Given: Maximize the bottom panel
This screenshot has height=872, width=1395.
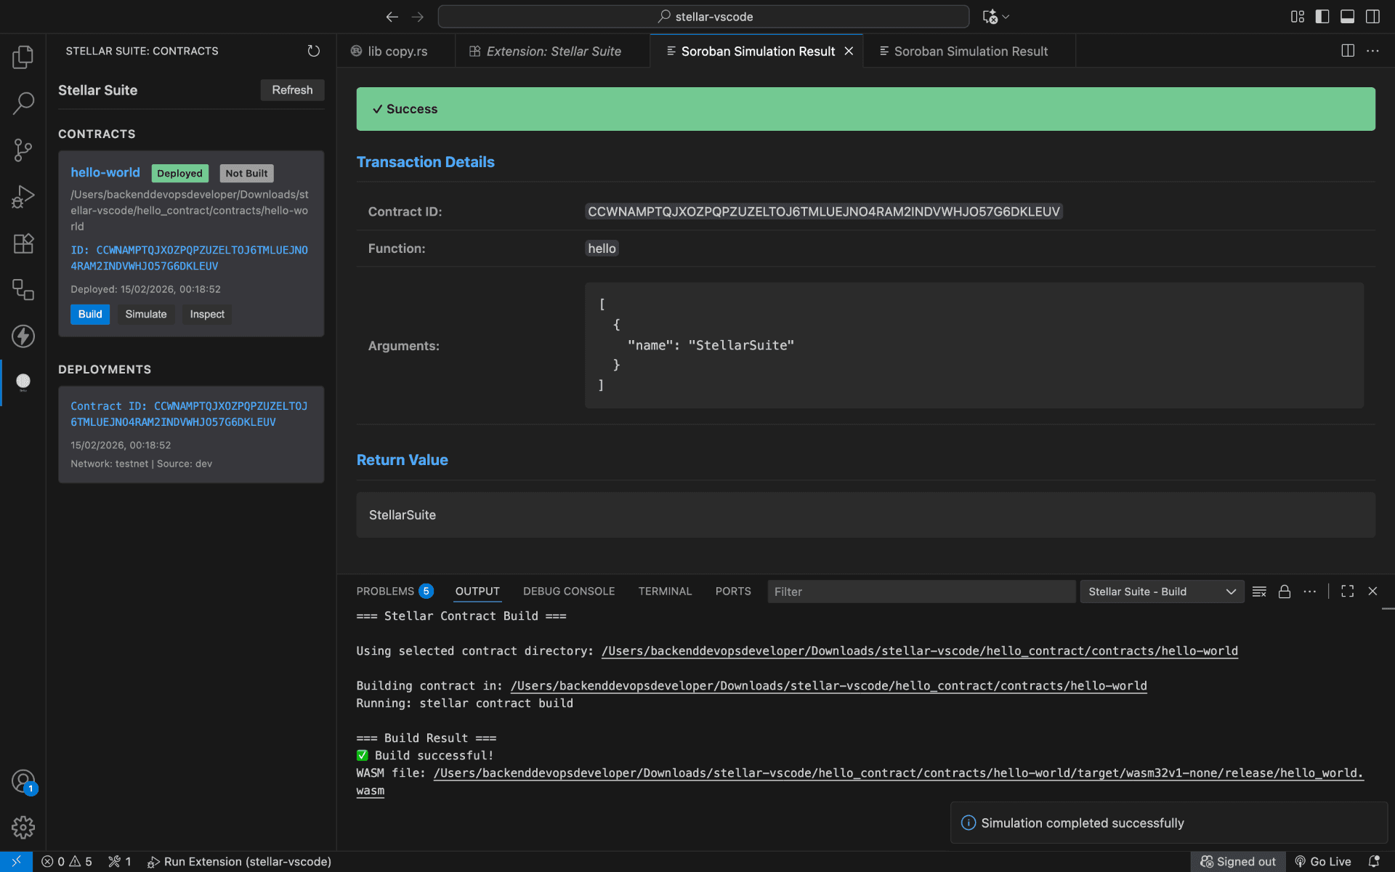Looking at the screenshot, I should click(x=1347, y=591).
